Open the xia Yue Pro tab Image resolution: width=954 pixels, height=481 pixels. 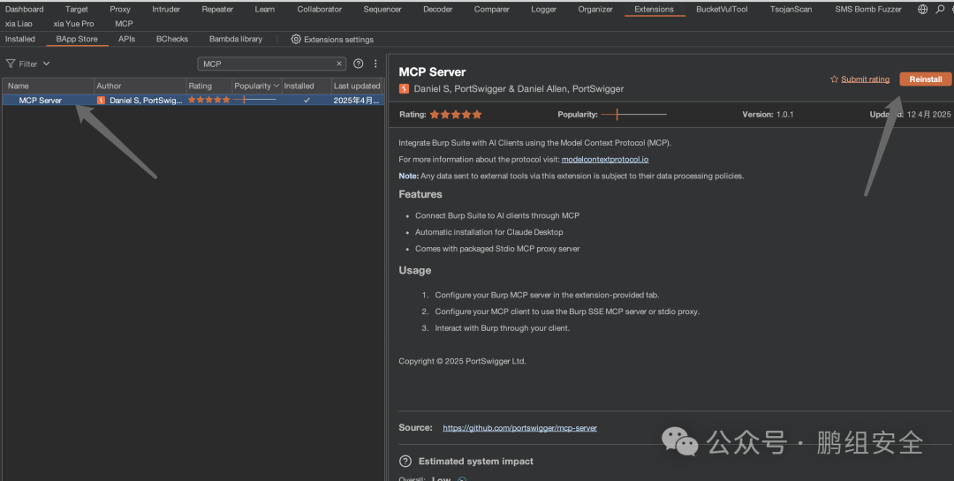point(73,24)
